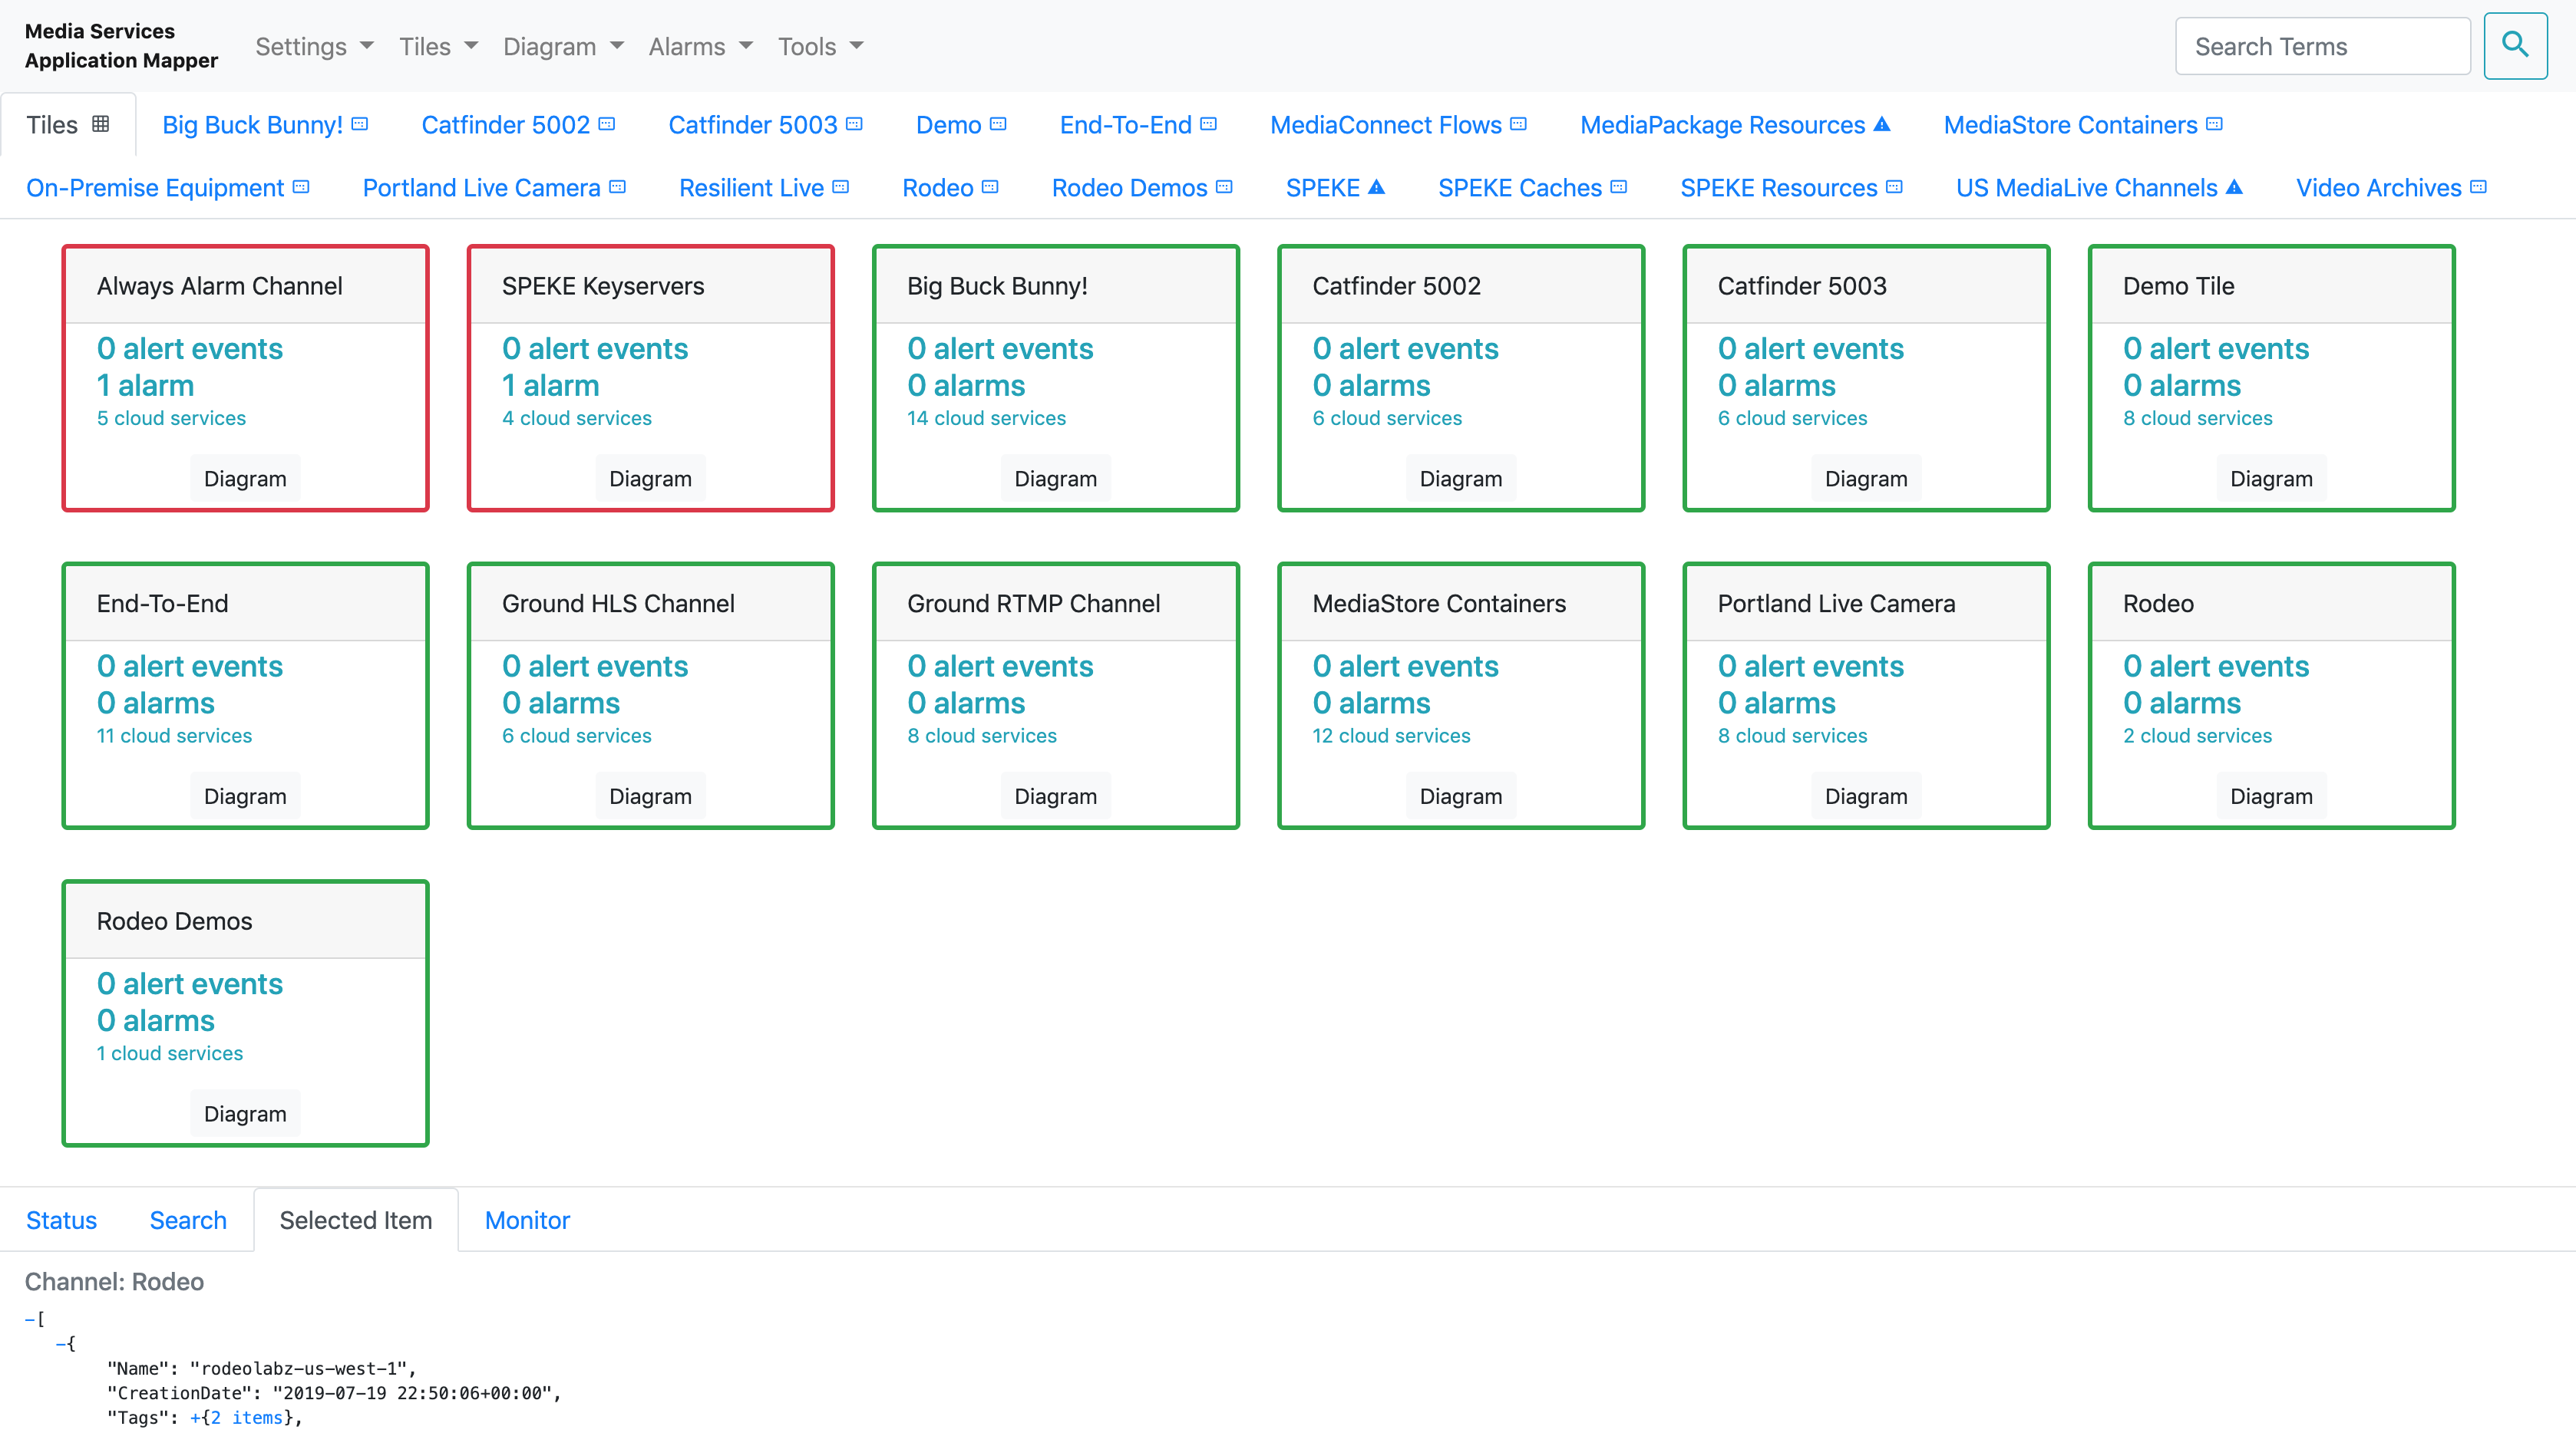Open the Catfinder 5002 diagram tab
The height and width of the screenshot is (1433, 2576).
[506, 125]
